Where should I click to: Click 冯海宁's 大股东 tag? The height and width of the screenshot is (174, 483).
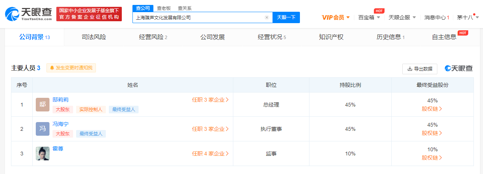[x=63, y=134]
